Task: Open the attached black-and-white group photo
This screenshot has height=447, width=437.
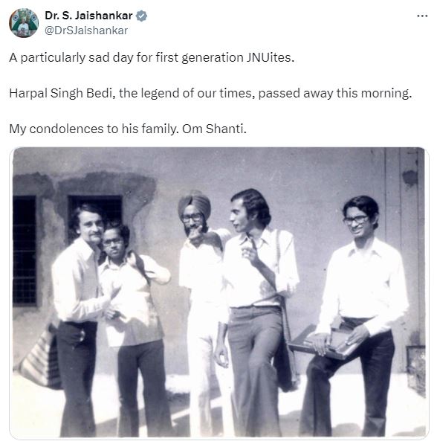Action: point(218,292)
